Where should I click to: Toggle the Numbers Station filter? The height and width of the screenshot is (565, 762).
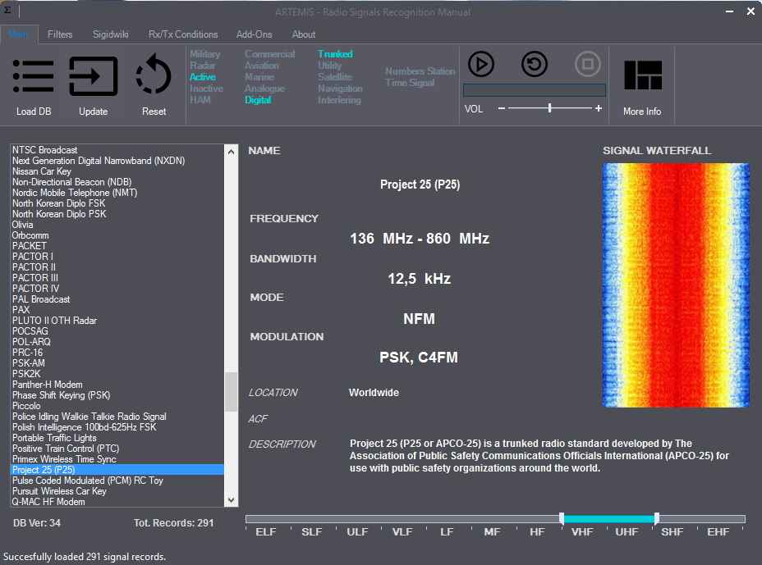[x=420, y=71]
